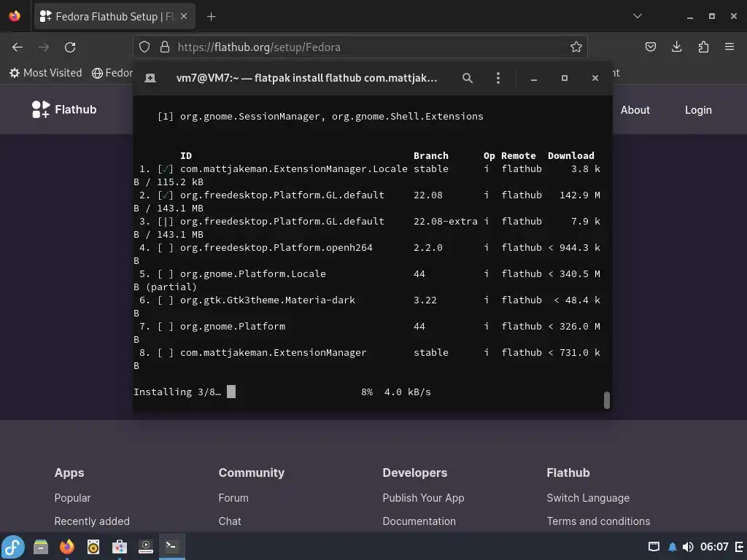Open the Firefox hamburger menu

729,47
